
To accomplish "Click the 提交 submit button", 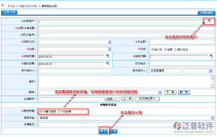I will pyautogui.click(x=103, y=131).
